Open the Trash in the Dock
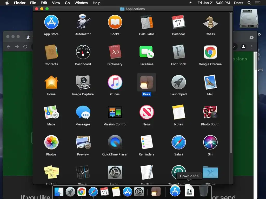Image resolution: width=266 pixels, height=199 pixels. click(x=203, y=191)
